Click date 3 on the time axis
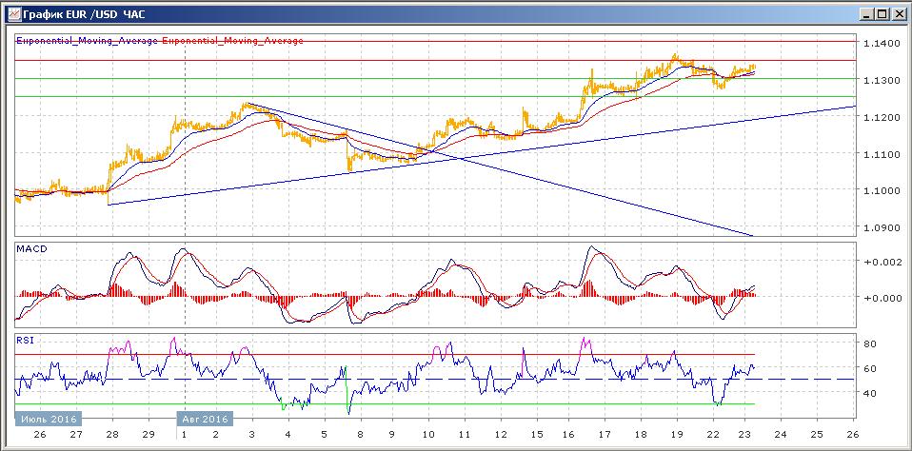 [x=252, y=435]
